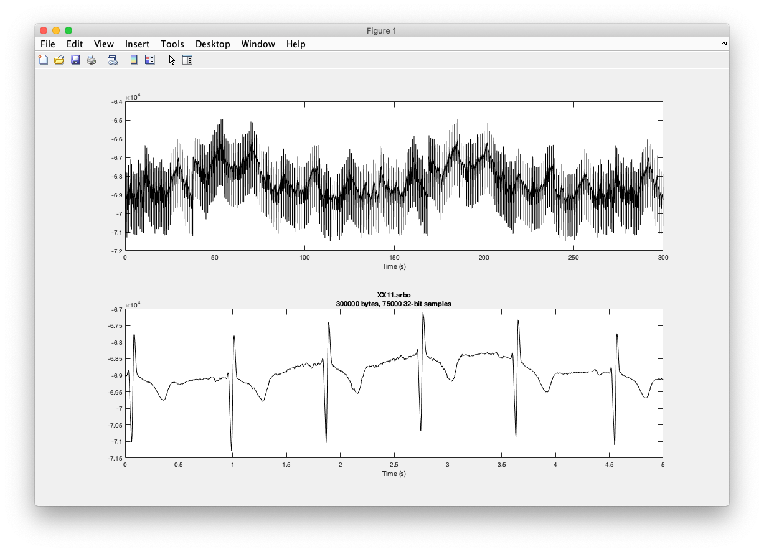This screenshot has width=764, height=552.
Task: Click the XX11.arbo plot title
Action: 394,296
